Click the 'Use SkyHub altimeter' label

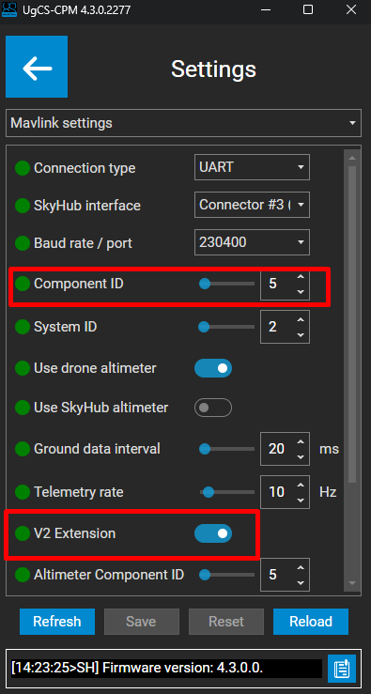(100, 408)
